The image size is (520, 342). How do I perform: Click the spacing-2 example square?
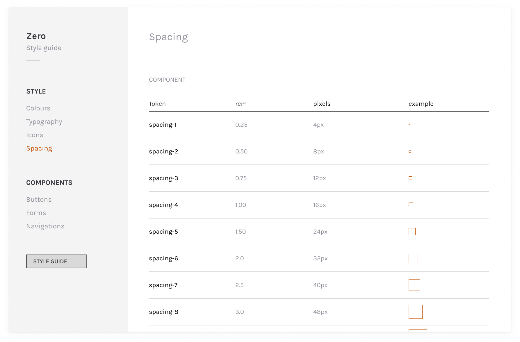coord(410,151)
